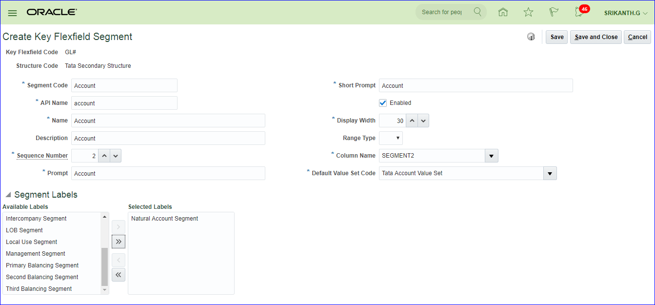The width and height of the screenshot is (655, 305).
Task: Open the hamburger navigator menu
Action: pyautogui.click(x=12, y=13)
